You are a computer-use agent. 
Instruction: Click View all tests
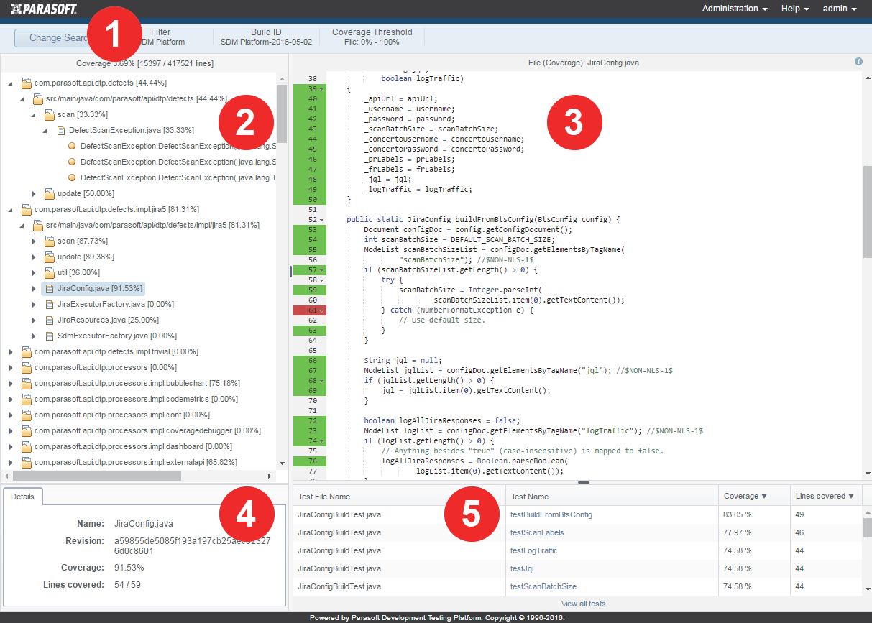[x=583, y=604]
